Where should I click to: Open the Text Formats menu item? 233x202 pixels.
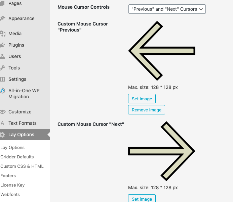[22, 123]
